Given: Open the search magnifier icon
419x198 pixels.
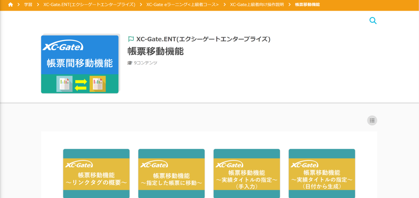Looking at the screenshot, I should point(373,21).
